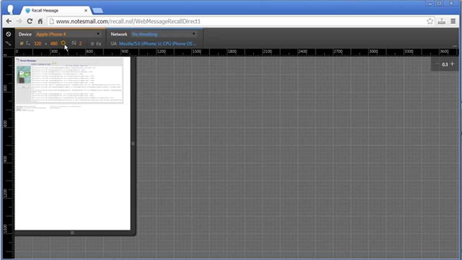Open a new browser tab
Image resolution: width=462 pixels, height=260 pixels.
click(97, 10)
